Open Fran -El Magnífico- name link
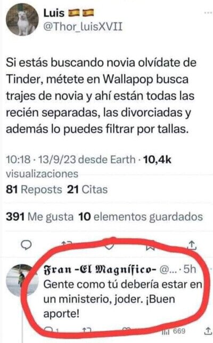The height and width of the screenshot is (343, 213). click(100, 269)
